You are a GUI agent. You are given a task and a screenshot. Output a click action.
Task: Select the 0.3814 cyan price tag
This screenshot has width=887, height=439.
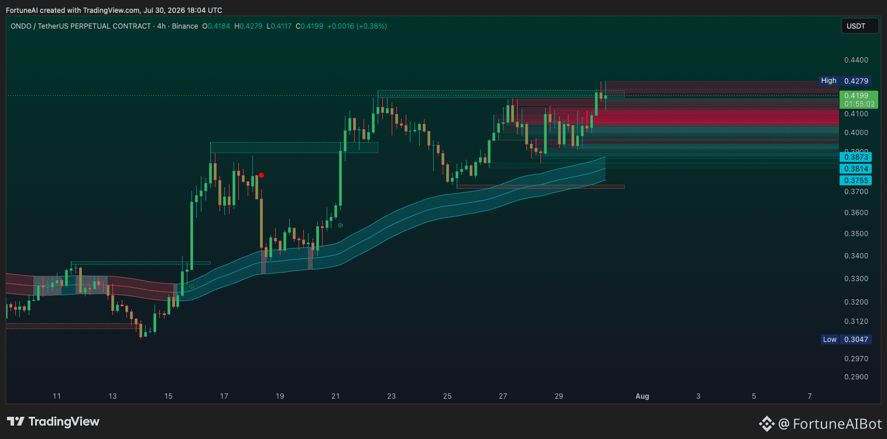coord(856,168)
